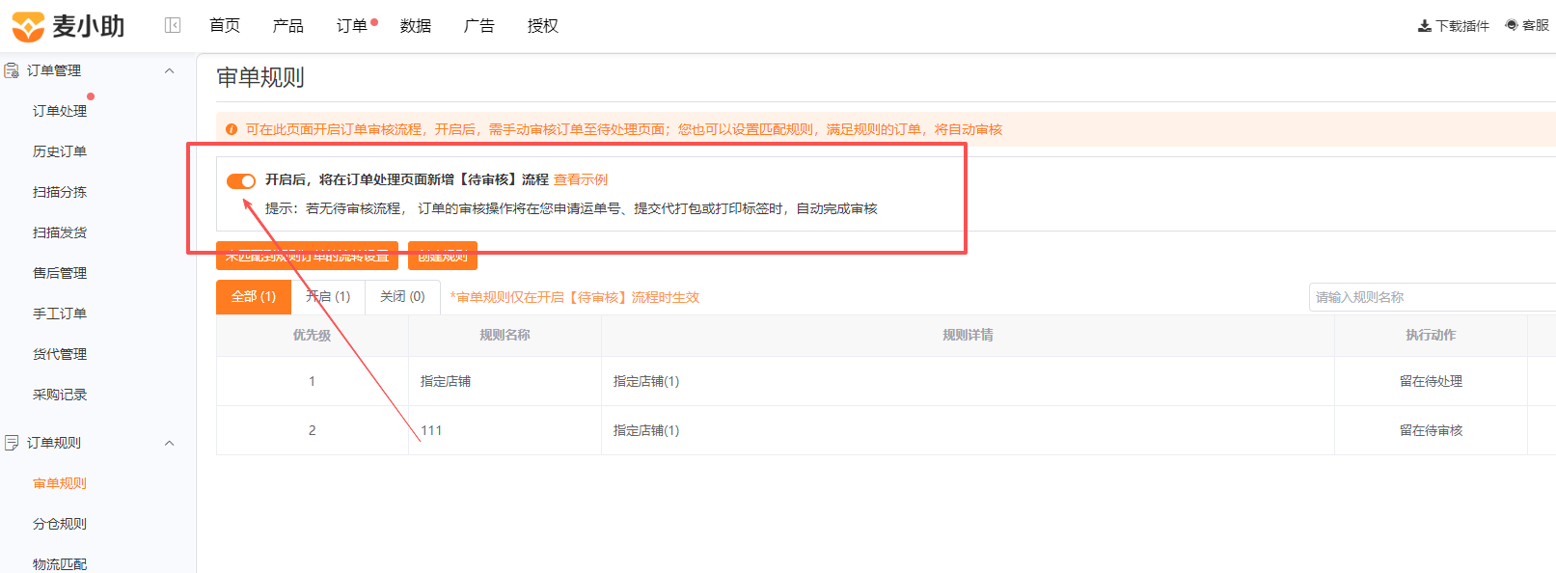Image resolution: width=1556 pixels, height=573 pixels.
Task: Open 分仓规则 in the sidebar
Action: (60, 524)
